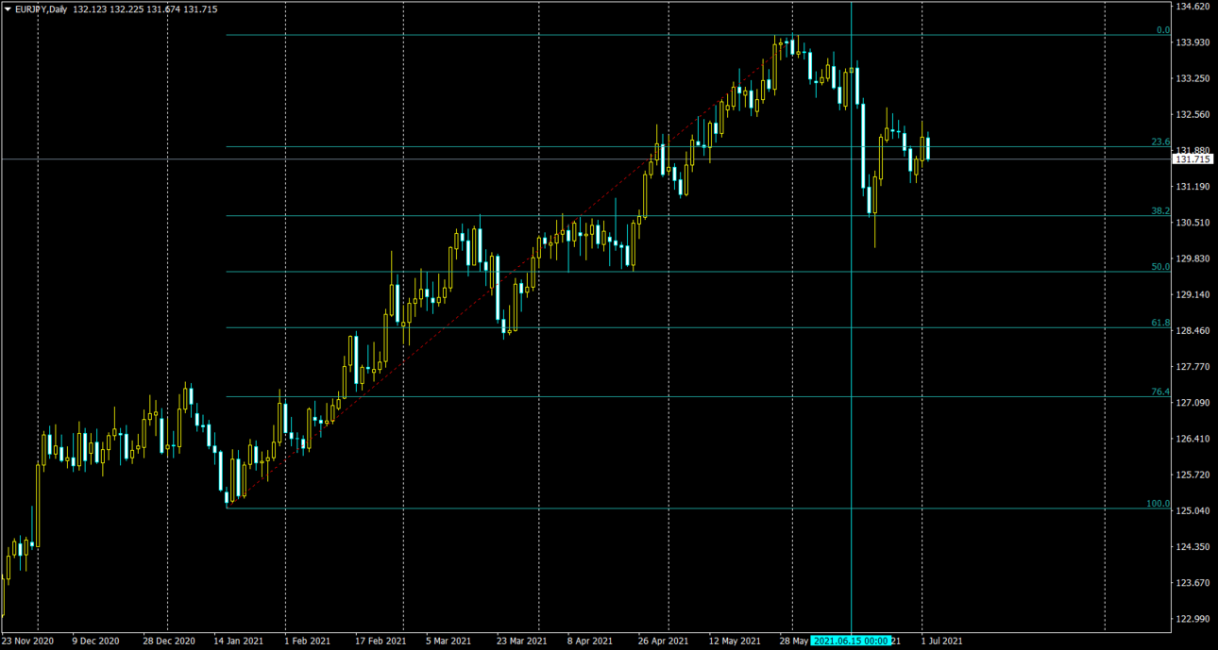The image size is (1218, 650).
Task: Click the 23 Nov 2020 date label
Action: click(28, 641)
